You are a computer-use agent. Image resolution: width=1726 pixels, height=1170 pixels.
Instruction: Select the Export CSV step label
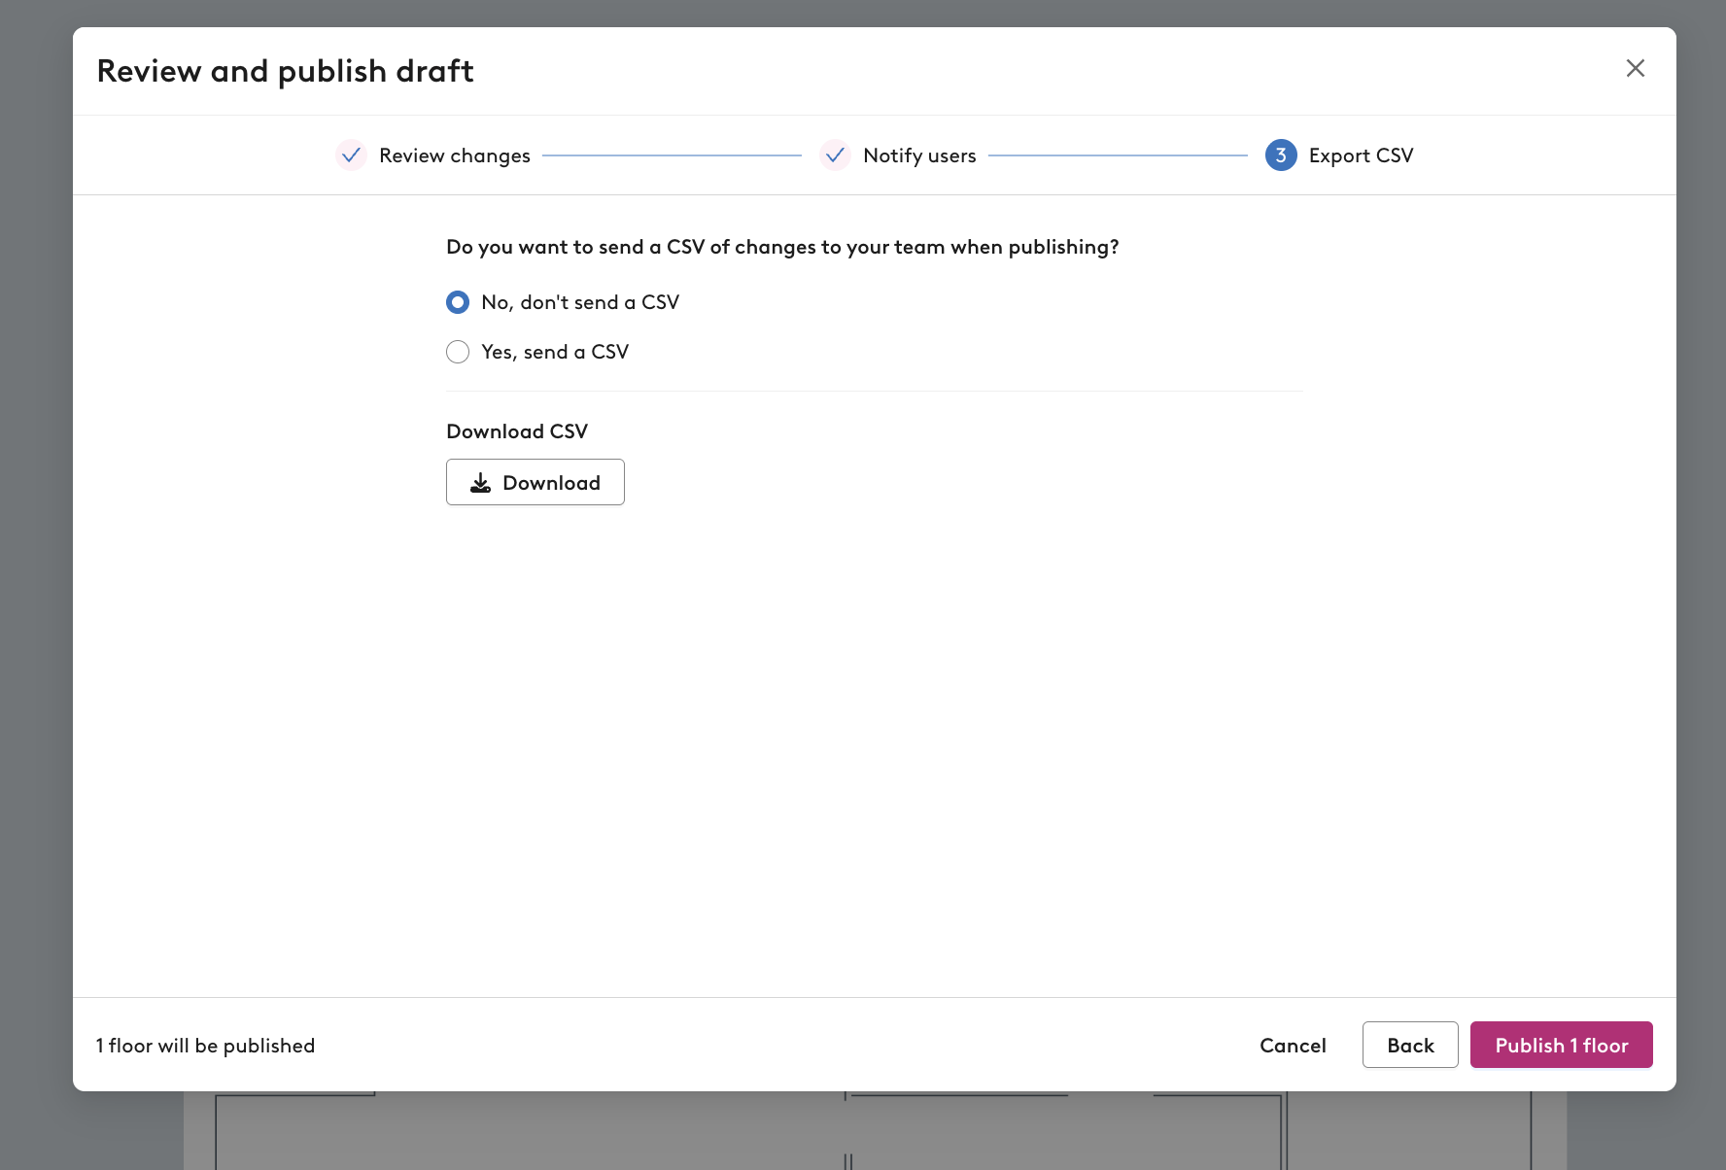coord(1361,155)
